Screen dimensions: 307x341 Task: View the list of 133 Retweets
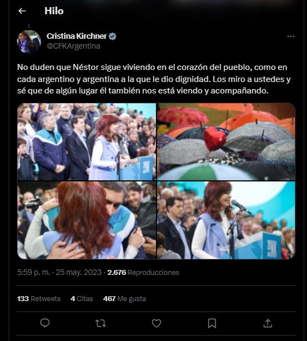(x=39, y=298)
